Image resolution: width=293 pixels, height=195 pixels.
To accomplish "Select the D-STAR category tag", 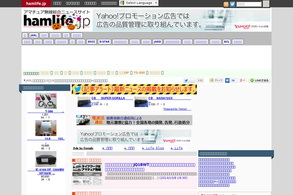I will click(105, 42).
